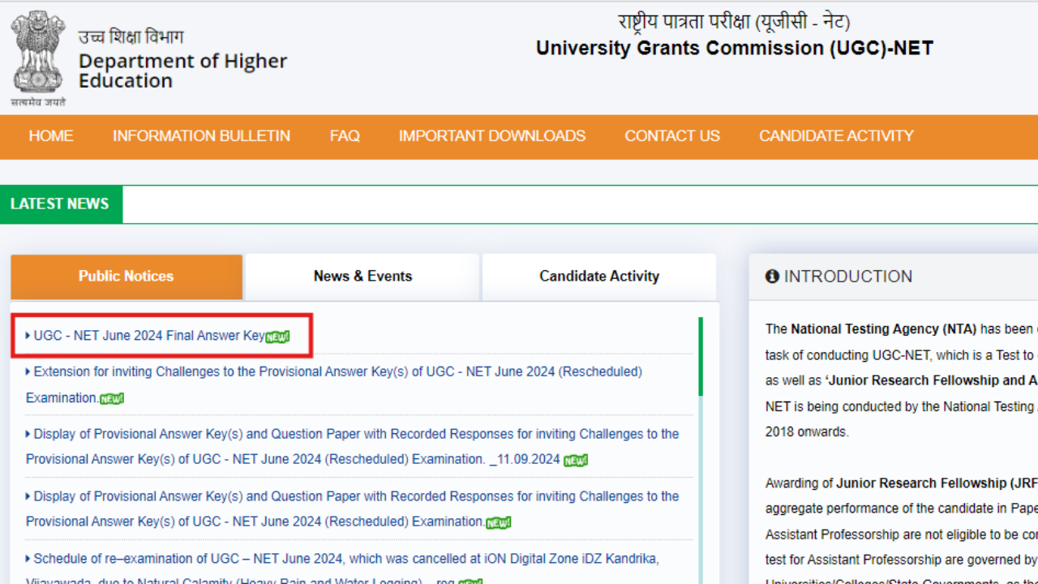
Task: Open the Schedule of re-examination notice
Action: coord(341,558)
